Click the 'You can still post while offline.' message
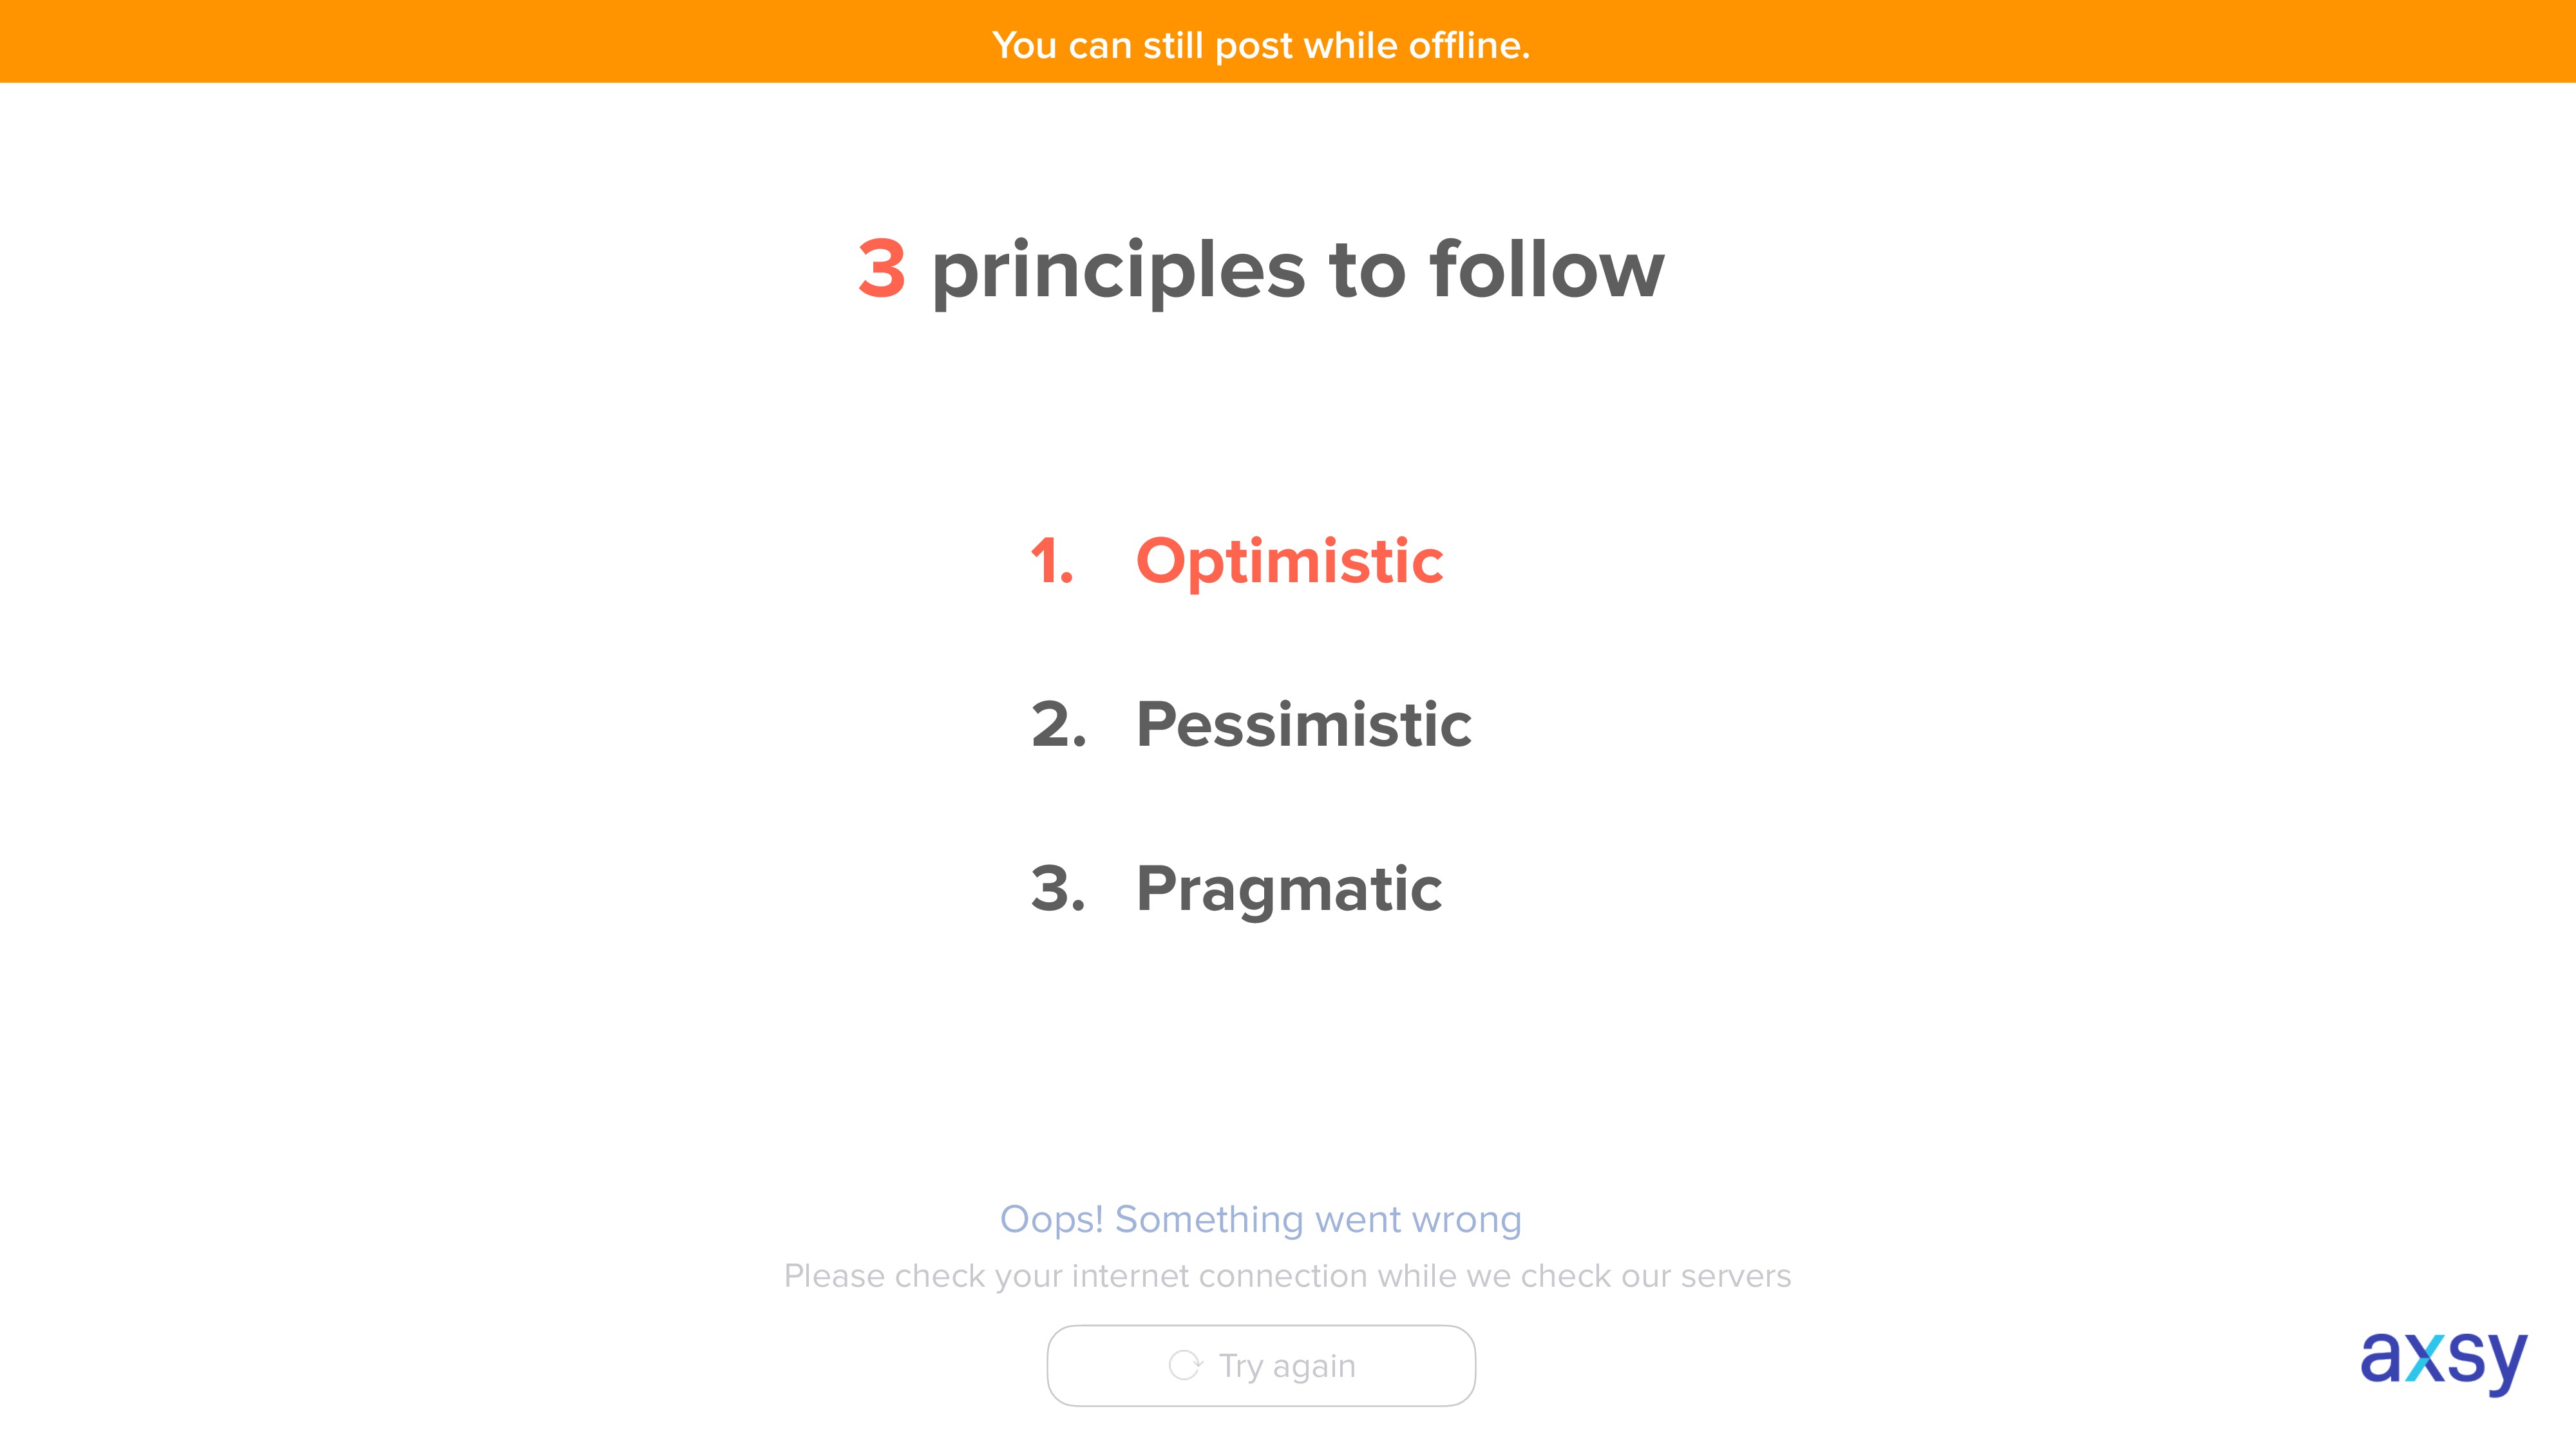 pos(1261,45)
